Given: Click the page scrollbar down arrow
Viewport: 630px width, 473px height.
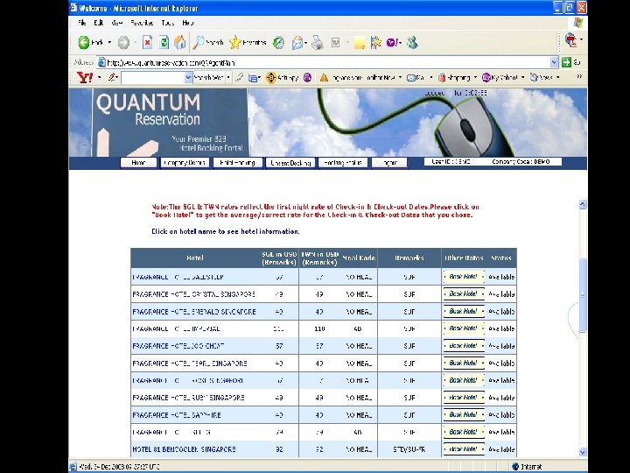Looking at the screenshot, I should pyautogui.click(x=583, y=453).
